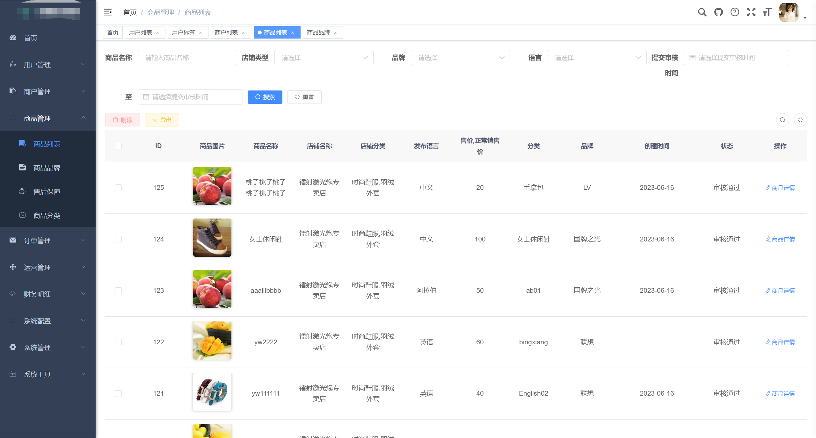The width and height of the screenshot is (816, 438).
Task: Click the dashboard icon beside 首页 in sidebar
Action: click(13, 38)
